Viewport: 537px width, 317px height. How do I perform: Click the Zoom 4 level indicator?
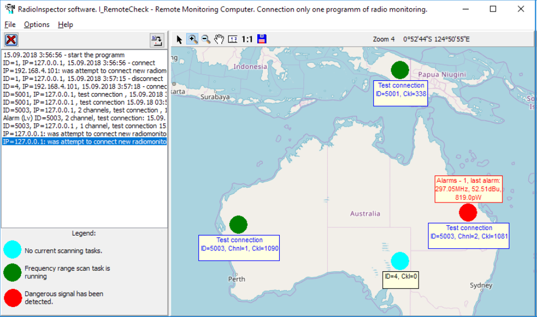tap(383, 40)
